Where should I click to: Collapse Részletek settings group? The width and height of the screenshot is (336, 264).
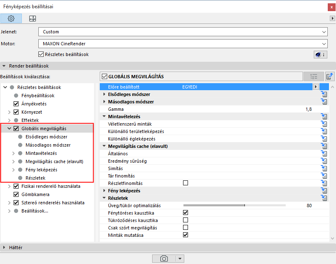coord(104,198)
